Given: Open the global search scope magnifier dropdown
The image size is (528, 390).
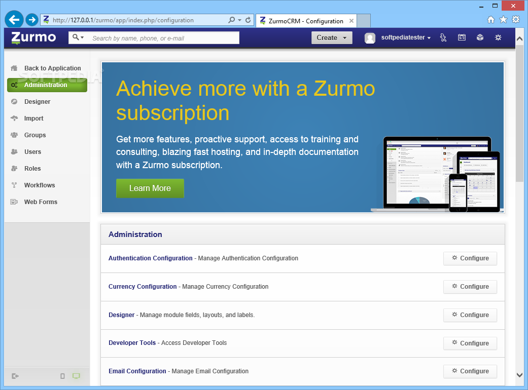Looking at the screenshot, I should pos(78,37).
